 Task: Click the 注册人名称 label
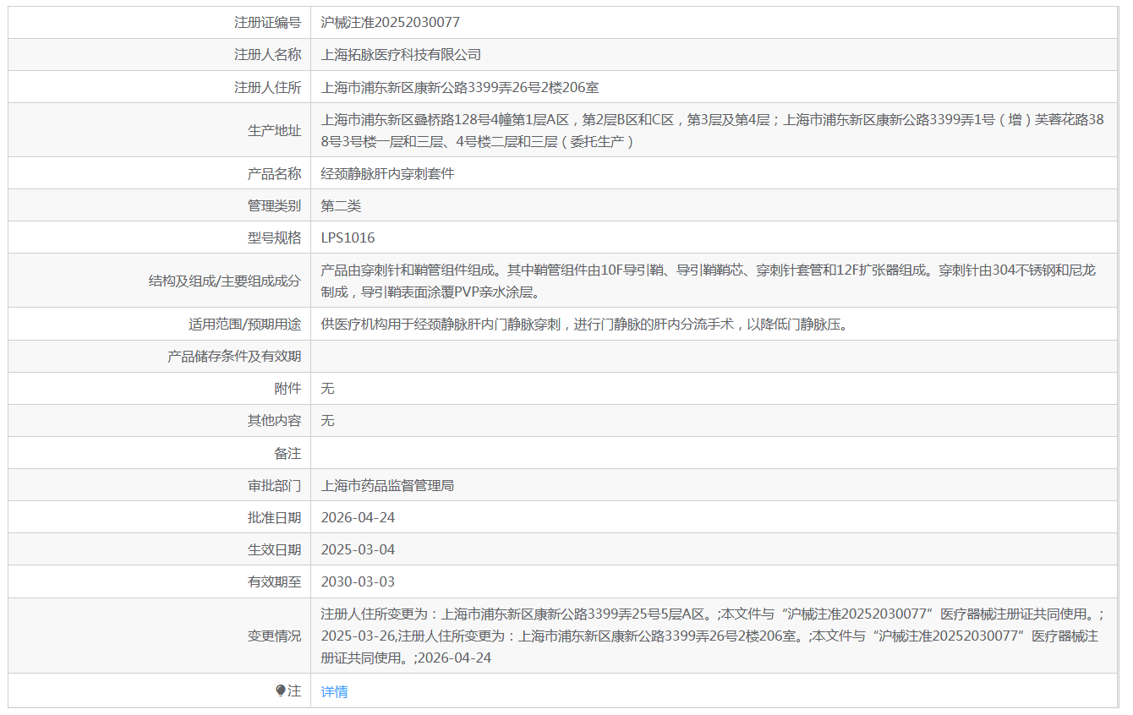[267, 55]
